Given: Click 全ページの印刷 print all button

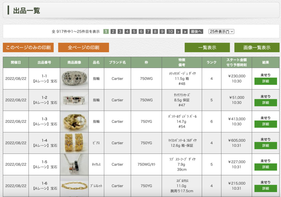Looking at the screenshot, I should 83,47.
